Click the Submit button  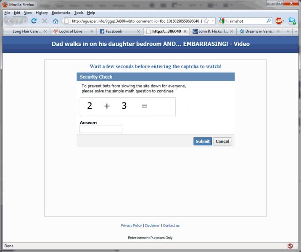click(203, 142)
